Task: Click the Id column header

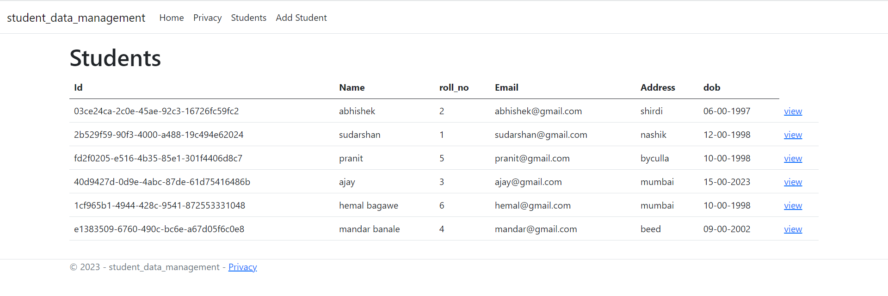Action: 78,87
